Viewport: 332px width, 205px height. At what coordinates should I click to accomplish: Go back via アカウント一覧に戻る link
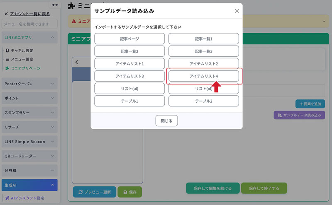coord(30,14)
